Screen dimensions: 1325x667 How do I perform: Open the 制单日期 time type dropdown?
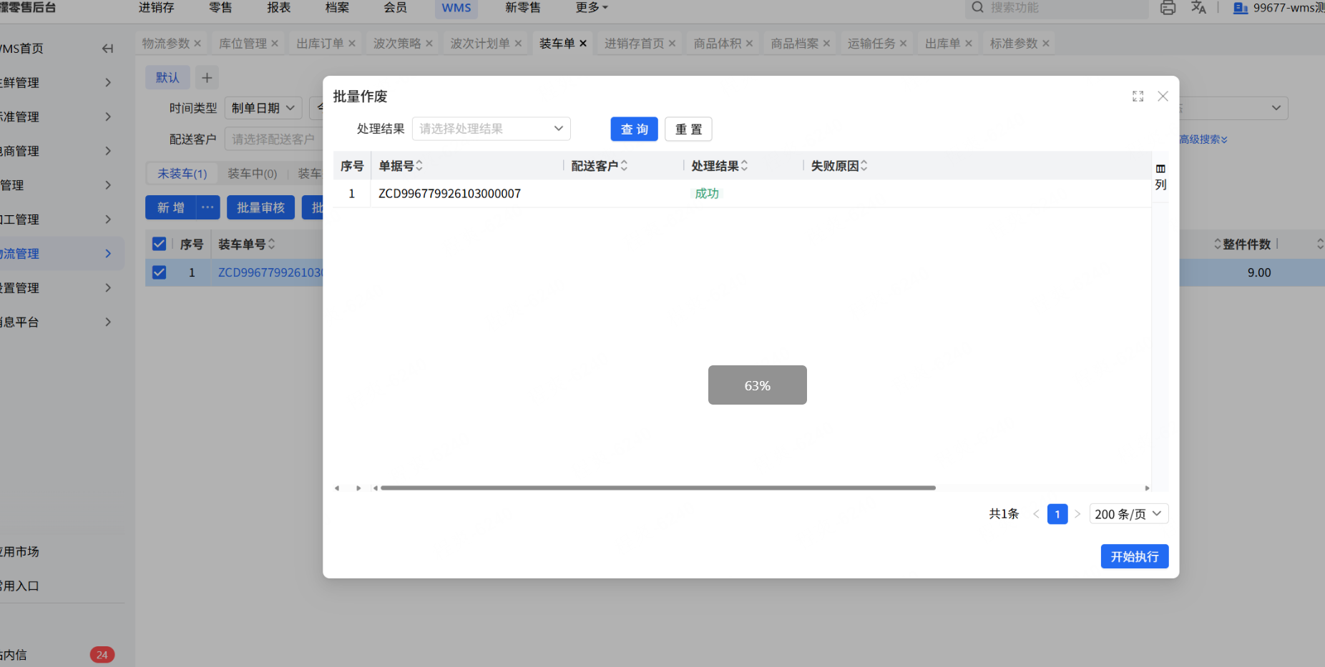(x=263, y=108)
